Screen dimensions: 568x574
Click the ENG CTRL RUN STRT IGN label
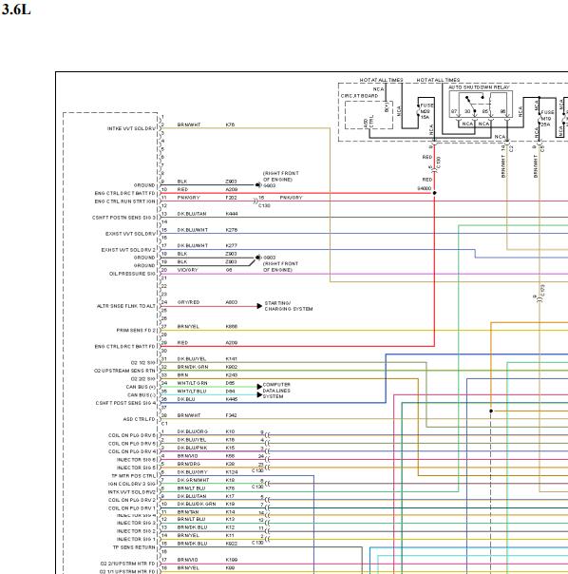coord(125,201)
